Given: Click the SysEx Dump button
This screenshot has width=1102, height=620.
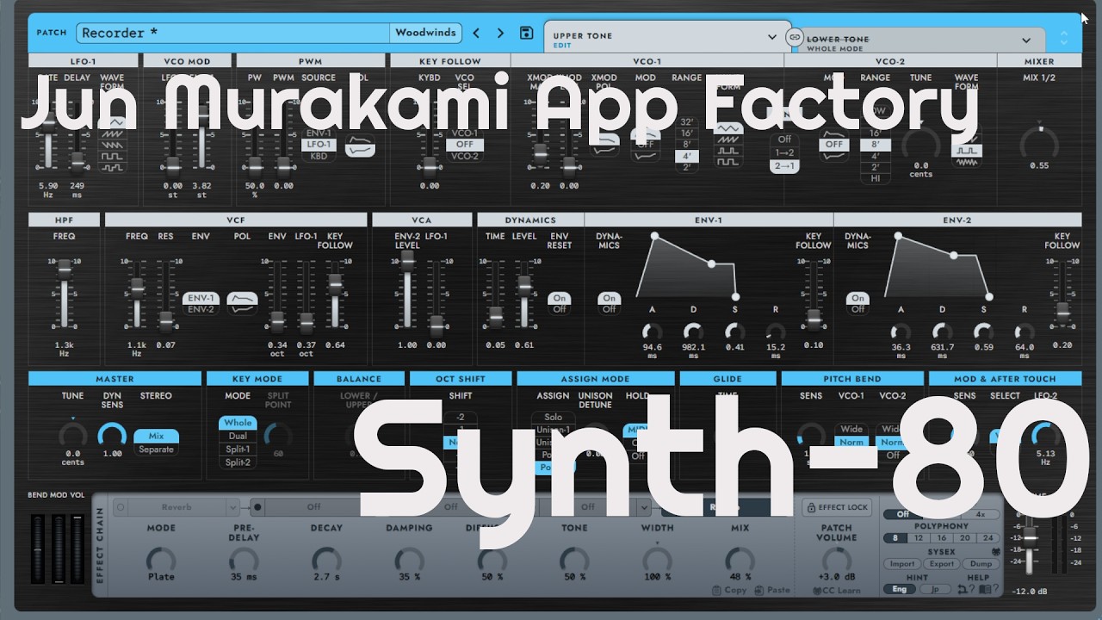Looking at the screenshot, I should click(981, 564).
